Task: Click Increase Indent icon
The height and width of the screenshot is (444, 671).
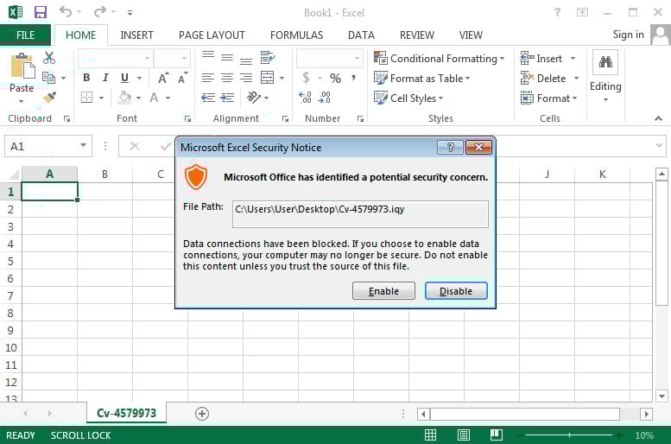Action: pyautogui.click(x=227, y=98)
